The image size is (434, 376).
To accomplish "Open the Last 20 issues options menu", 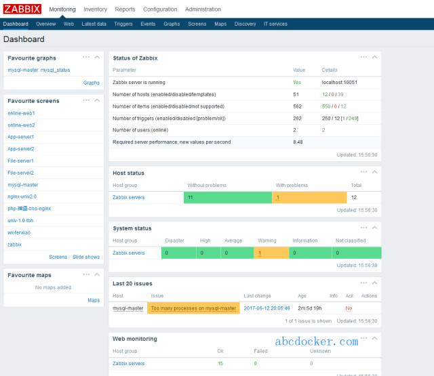I will click(x=363, y=283).
